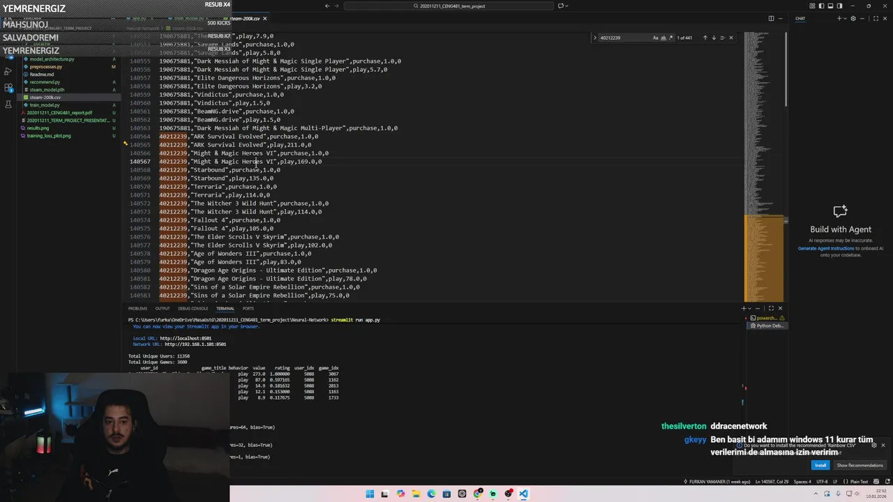Open editor More Actions ellipsis

(x=781, y=18)
